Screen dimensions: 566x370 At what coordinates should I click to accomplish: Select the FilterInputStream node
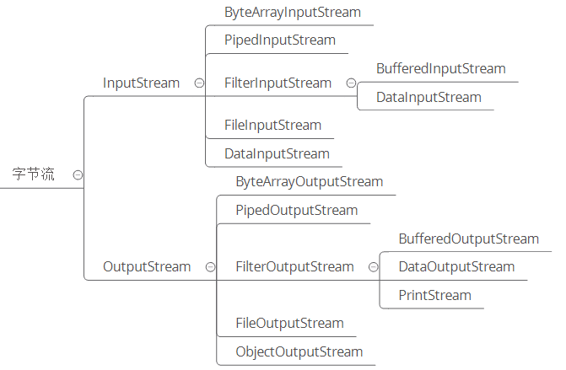point(278,83)
